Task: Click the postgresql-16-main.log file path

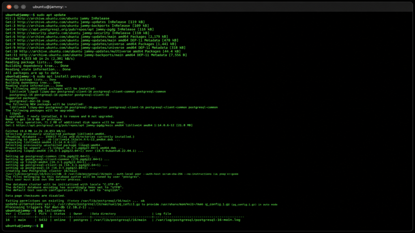Action: (198, 220)
